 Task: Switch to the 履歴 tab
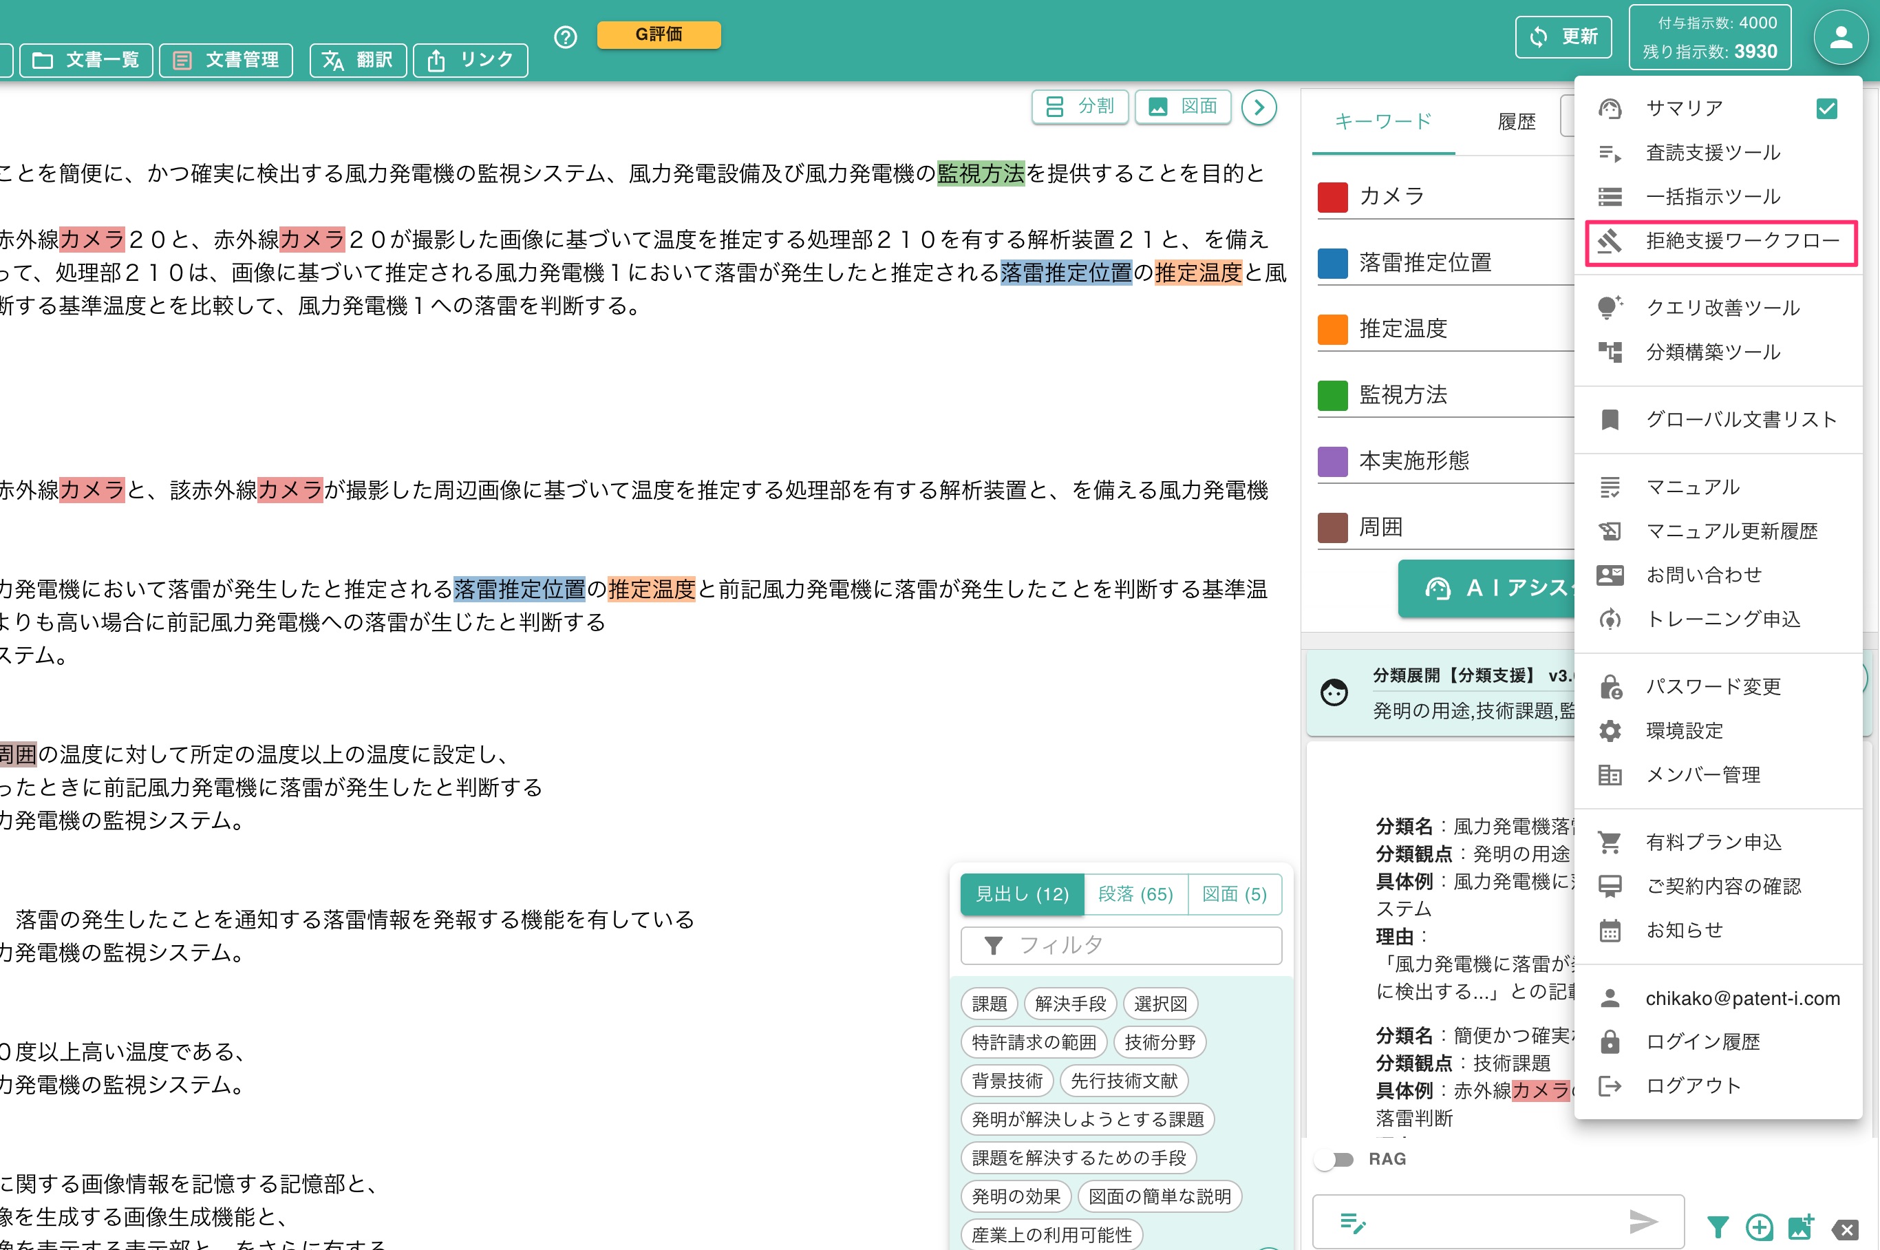click(x=1517, y=121)
